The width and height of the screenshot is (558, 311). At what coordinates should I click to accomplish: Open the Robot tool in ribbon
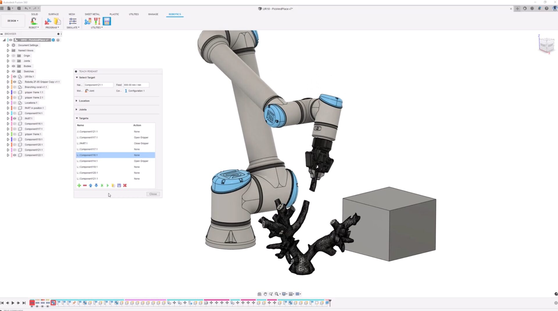click(34, 23)
